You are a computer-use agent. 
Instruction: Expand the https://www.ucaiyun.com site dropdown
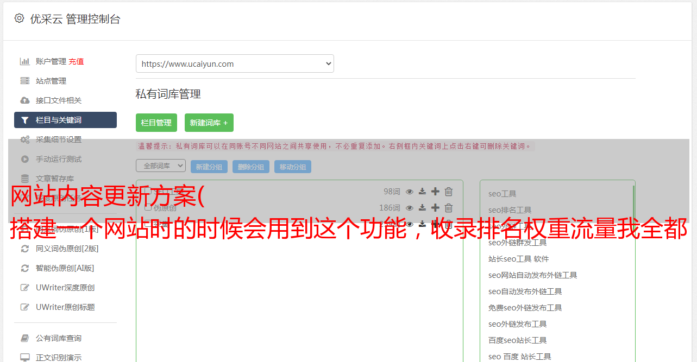point(235,63)
